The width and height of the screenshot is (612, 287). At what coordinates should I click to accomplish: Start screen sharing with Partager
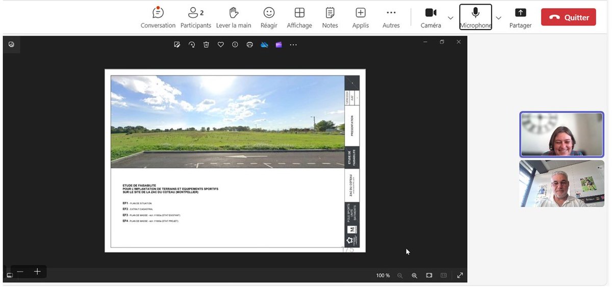(x=520, y=17)
